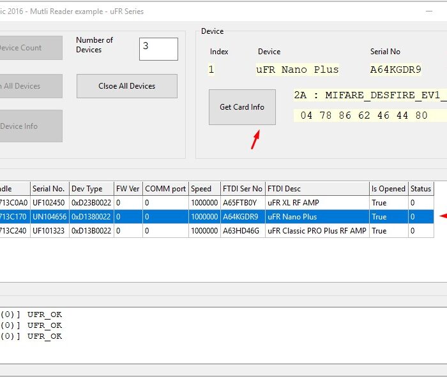Click the Index value 1 in Device panel

click(x=211, y=70)
